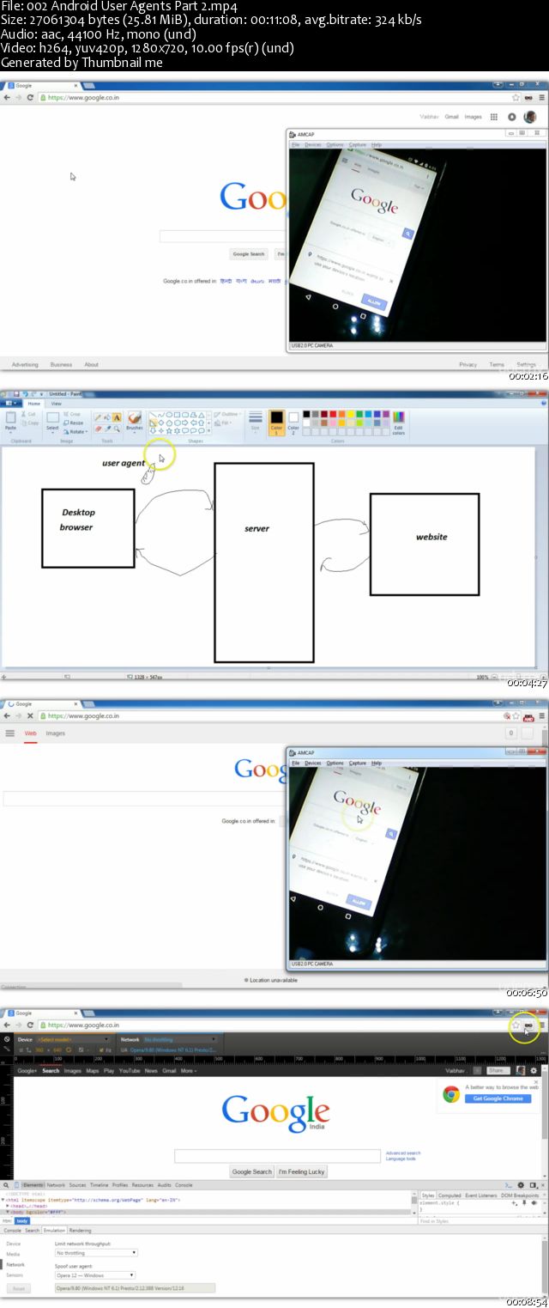
Task: Select the Magnifier tool in Paint
Action: click(117, 429)
